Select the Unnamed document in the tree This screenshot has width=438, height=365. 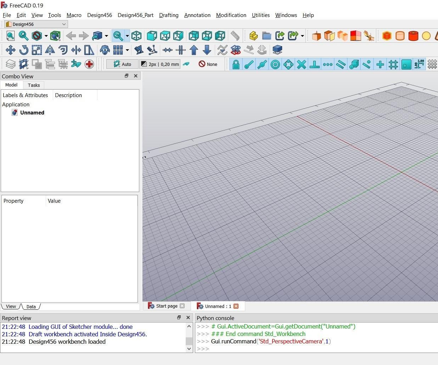coord(32,113)
